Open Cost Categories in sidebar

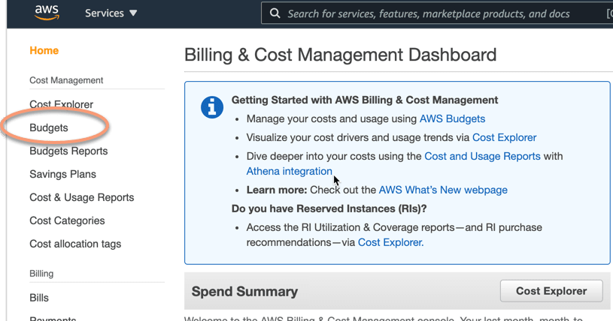[67, 220]
